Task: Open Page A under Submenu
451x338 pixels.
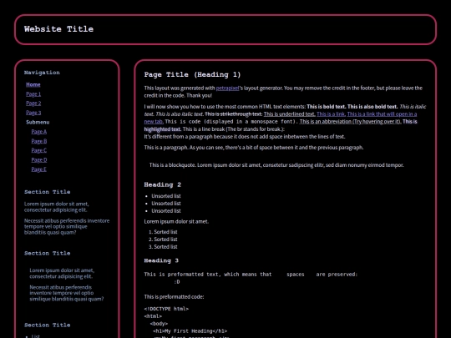Action: tap(38, 132)
